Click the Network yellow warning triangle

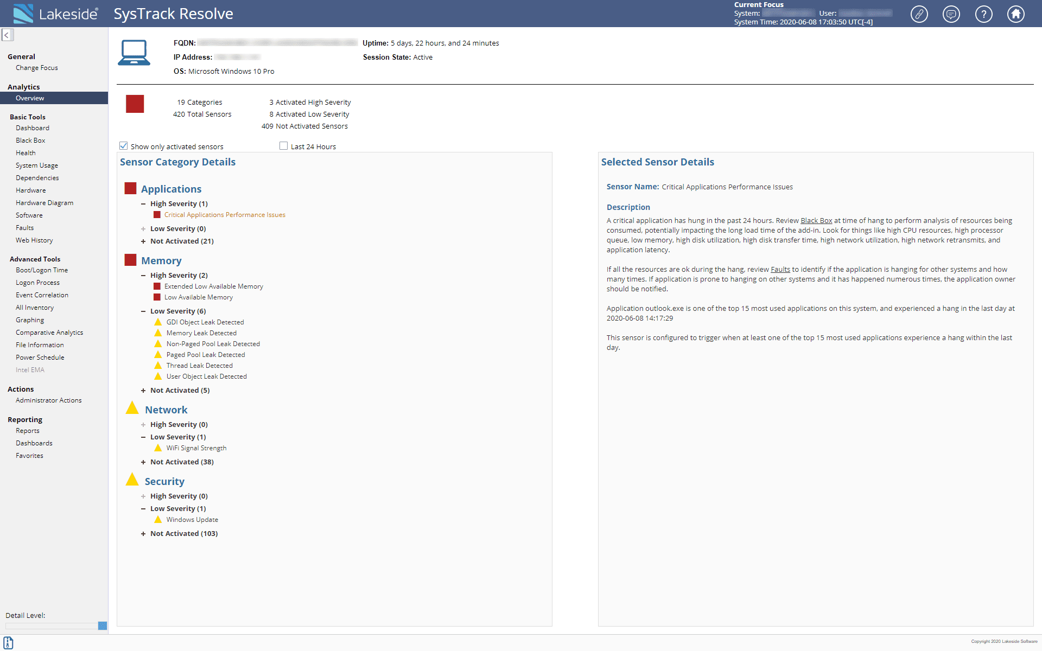click(x=132, y=409)
